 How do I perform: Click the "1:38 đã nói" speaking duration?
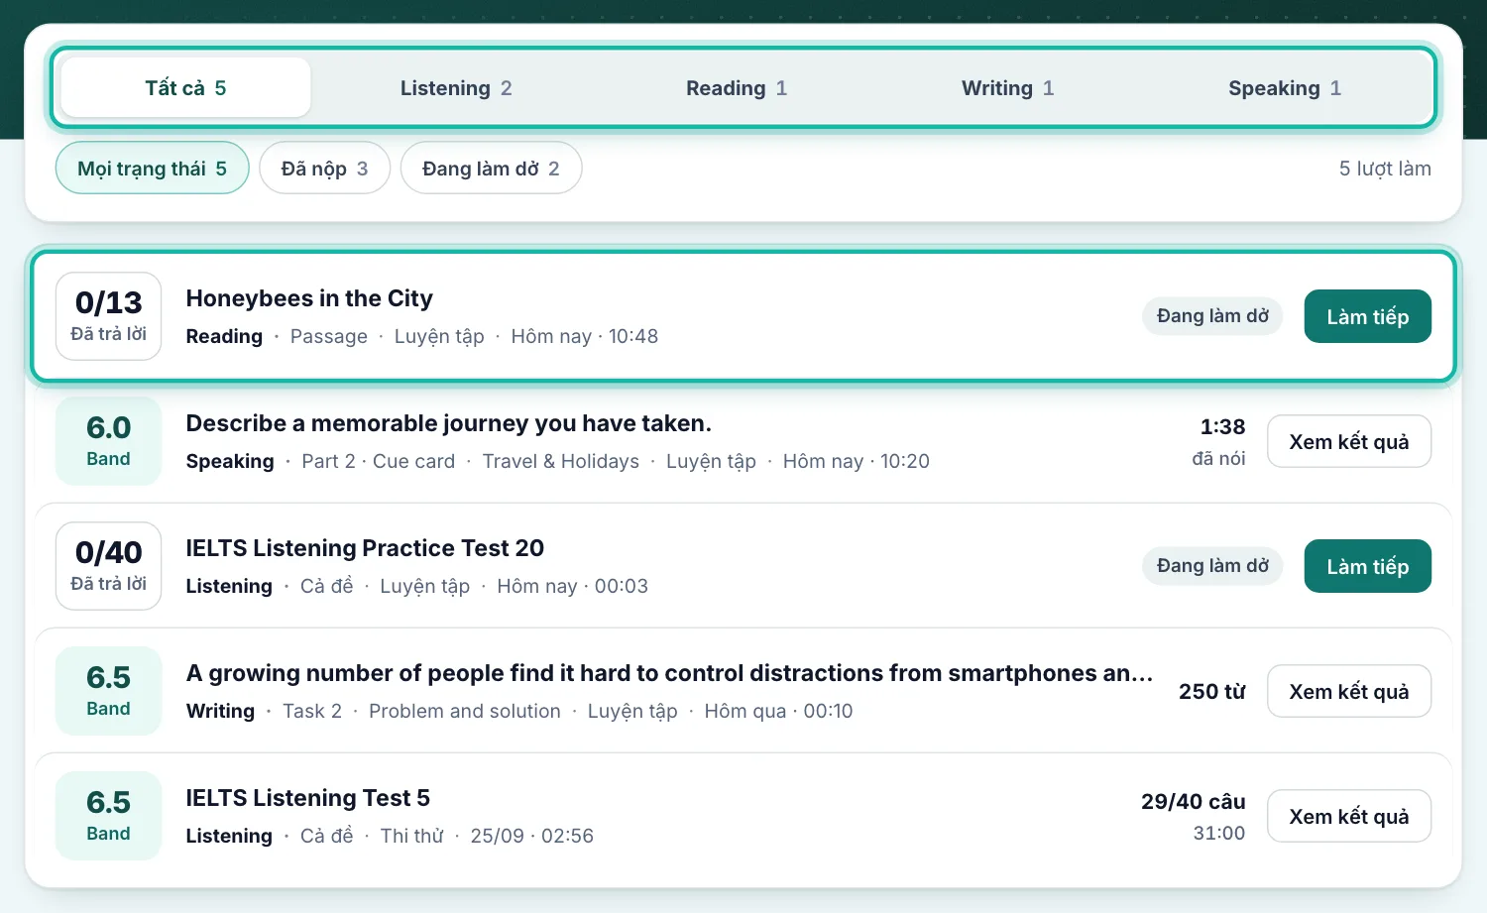pyautogui.click(x=1219, y=441)
